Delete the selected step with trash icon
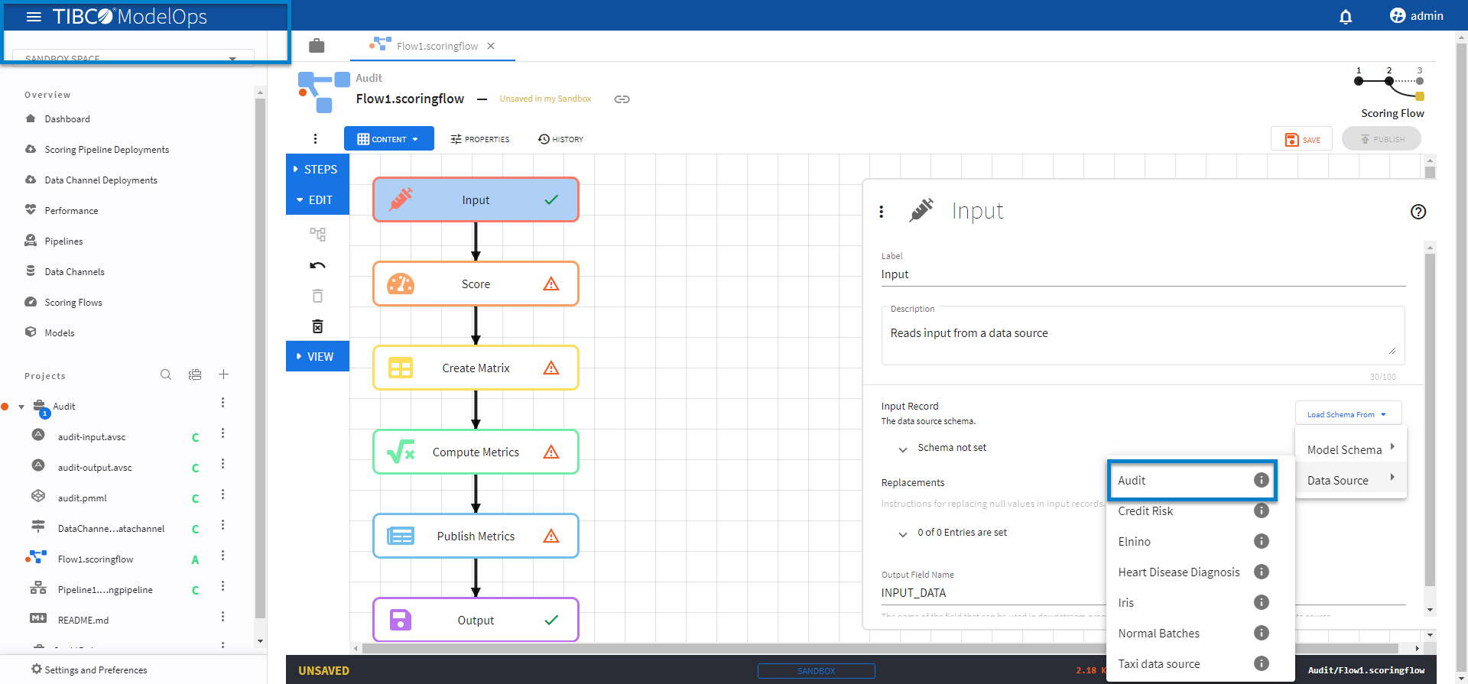This screenshot has width=1468, height=684. pos(317,296)
